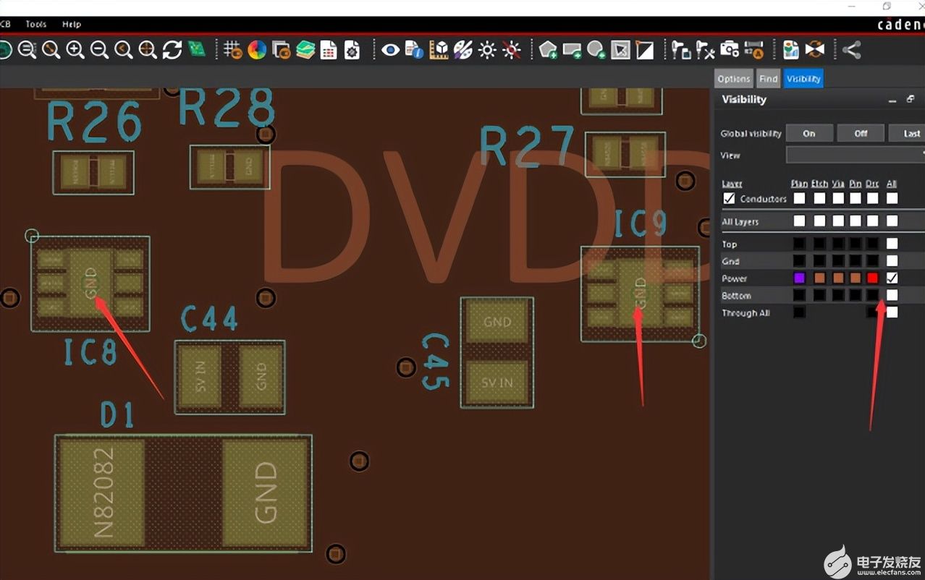Select the D1 diode GND pad
This screenshot has height=580, width=925.
coord(266,492)
